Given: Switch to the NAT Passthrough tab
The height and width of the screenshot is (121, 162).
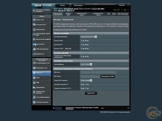Looking at the screenshot, I should (123, 14).
